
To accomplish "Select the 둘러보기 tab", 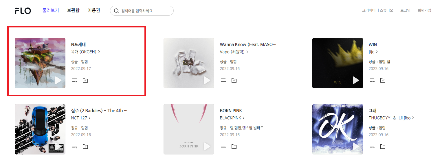I will 51,10.
